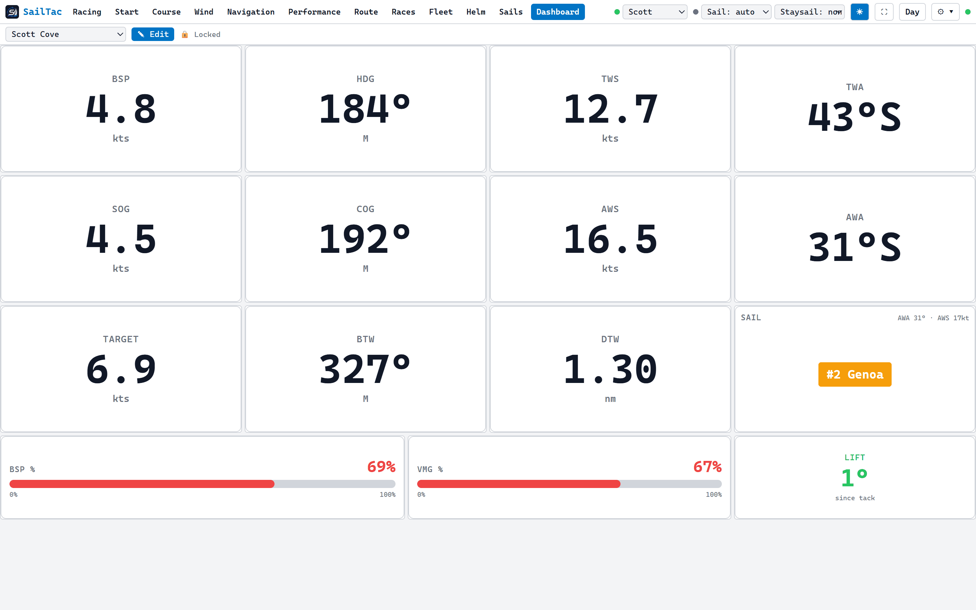Click the BSP % progress bar
This screenshot has height=610, width=976.
click(202, 484)
